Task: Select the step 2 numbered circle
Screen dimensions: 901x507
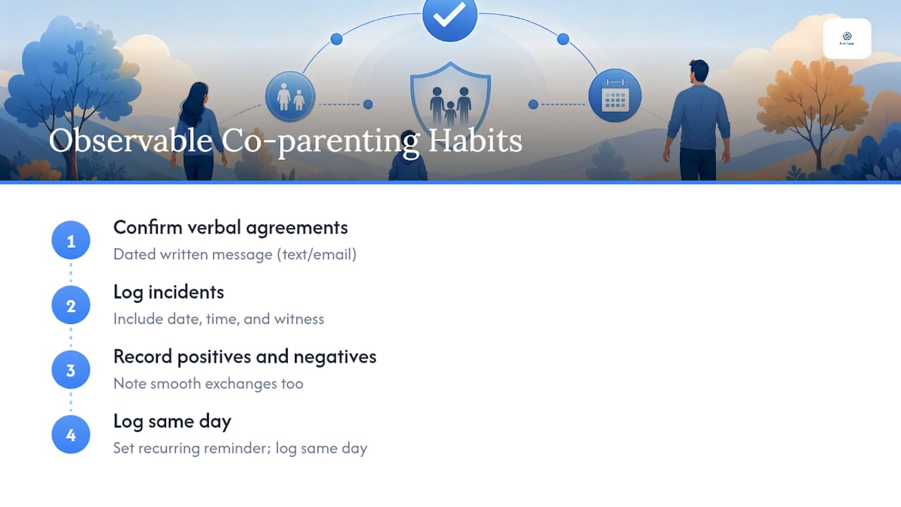Action: [70, 306]
